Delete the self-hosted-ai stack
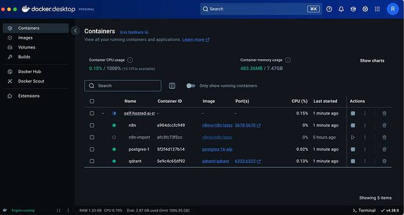Screen dimensions: 404x215 (384, 113)
